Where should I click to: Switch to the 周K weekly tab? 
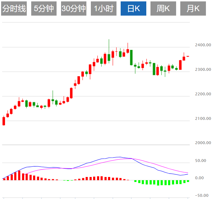[163, 8]
